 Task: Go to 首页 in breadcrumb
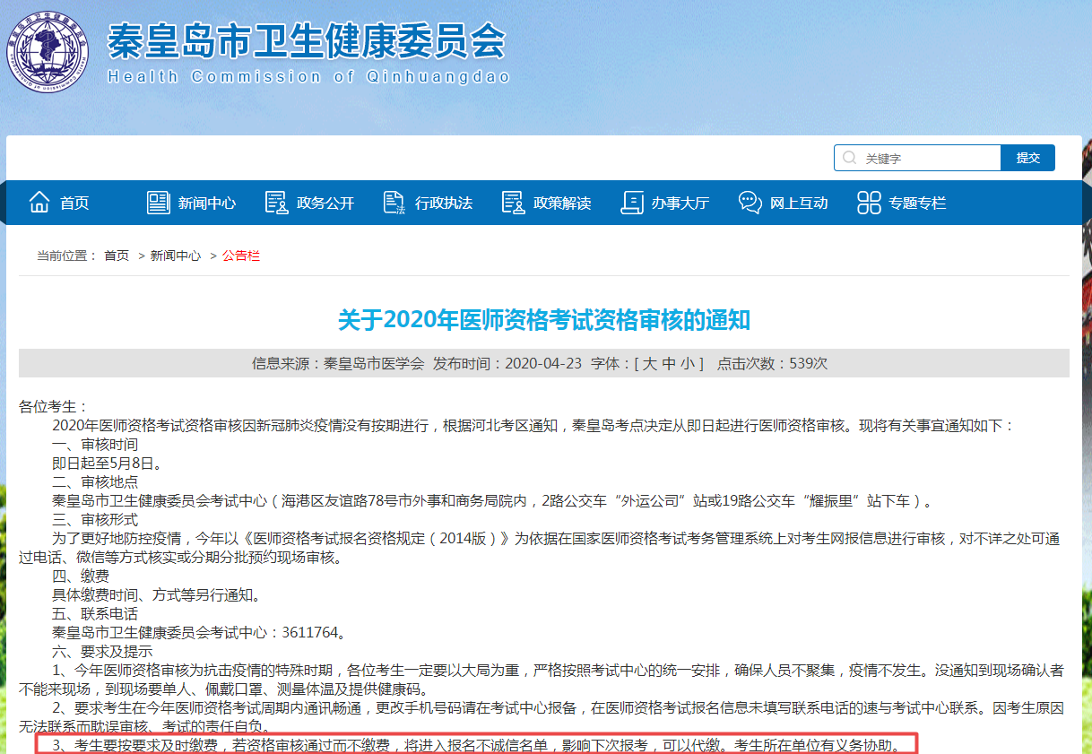pyautogui.click(x=117, y=256)
